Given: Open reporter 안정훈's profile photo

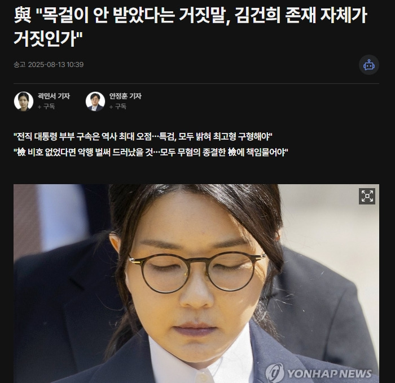Looking at the screenshot, I should 95,101.
